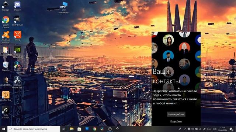Open the 'Подробнее' link
Screen dimensions: 236x132
click(176, 121)
